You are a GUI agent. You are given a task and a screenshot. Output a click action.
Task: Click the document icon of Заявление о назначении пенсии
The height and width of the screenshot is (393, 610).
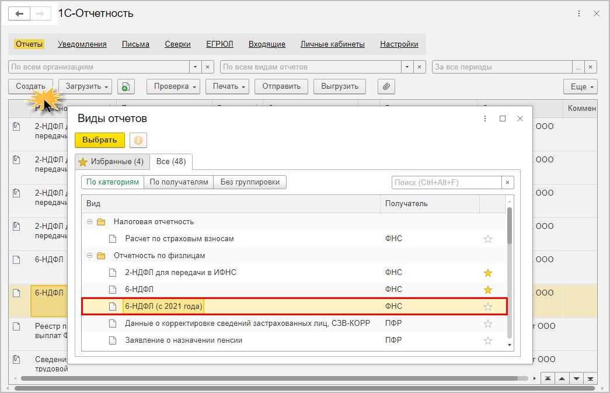[113, 340]
